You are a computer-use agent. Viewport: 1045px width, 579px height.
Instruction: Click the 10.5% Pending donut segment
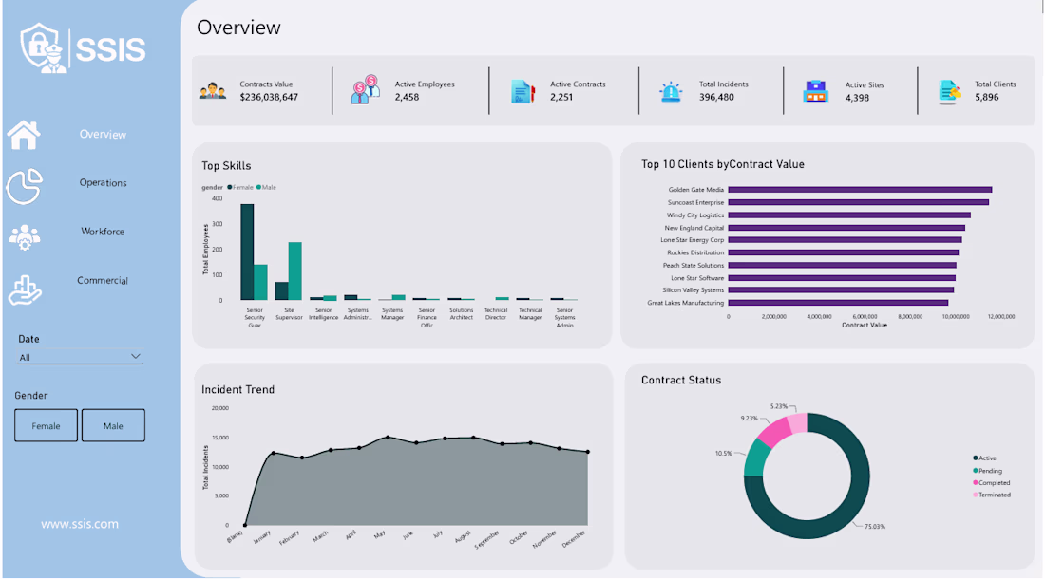click(757, 459)
